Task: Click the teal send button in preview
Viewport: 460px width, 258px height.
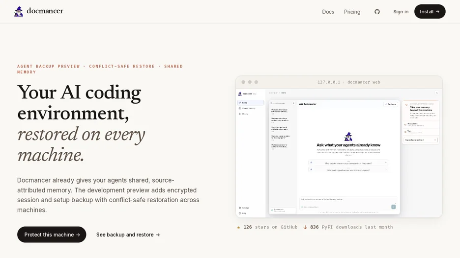Action: point(393,207)
